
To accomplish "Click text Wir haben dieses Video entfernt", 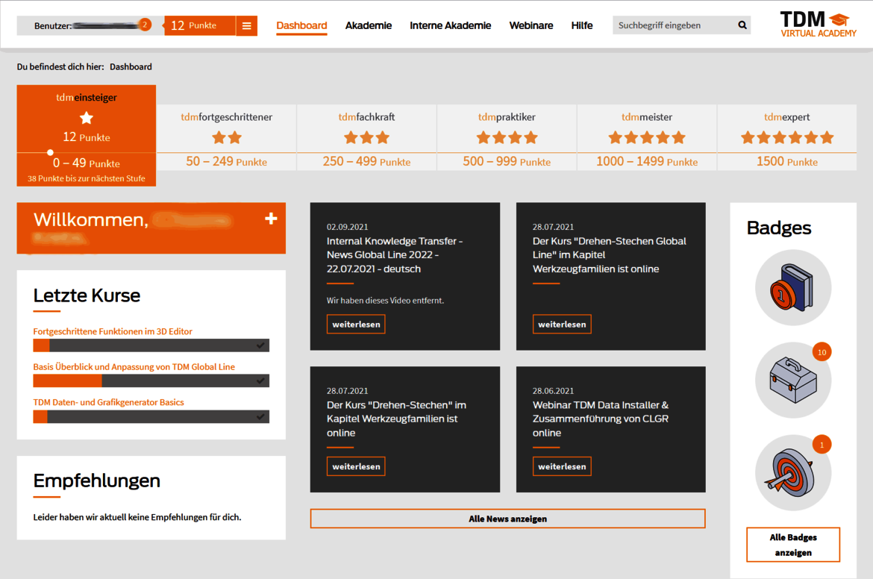I will tap(385, 301).
